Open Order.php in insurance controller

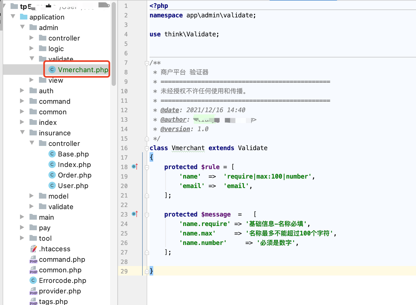click(x=75, y=175)
